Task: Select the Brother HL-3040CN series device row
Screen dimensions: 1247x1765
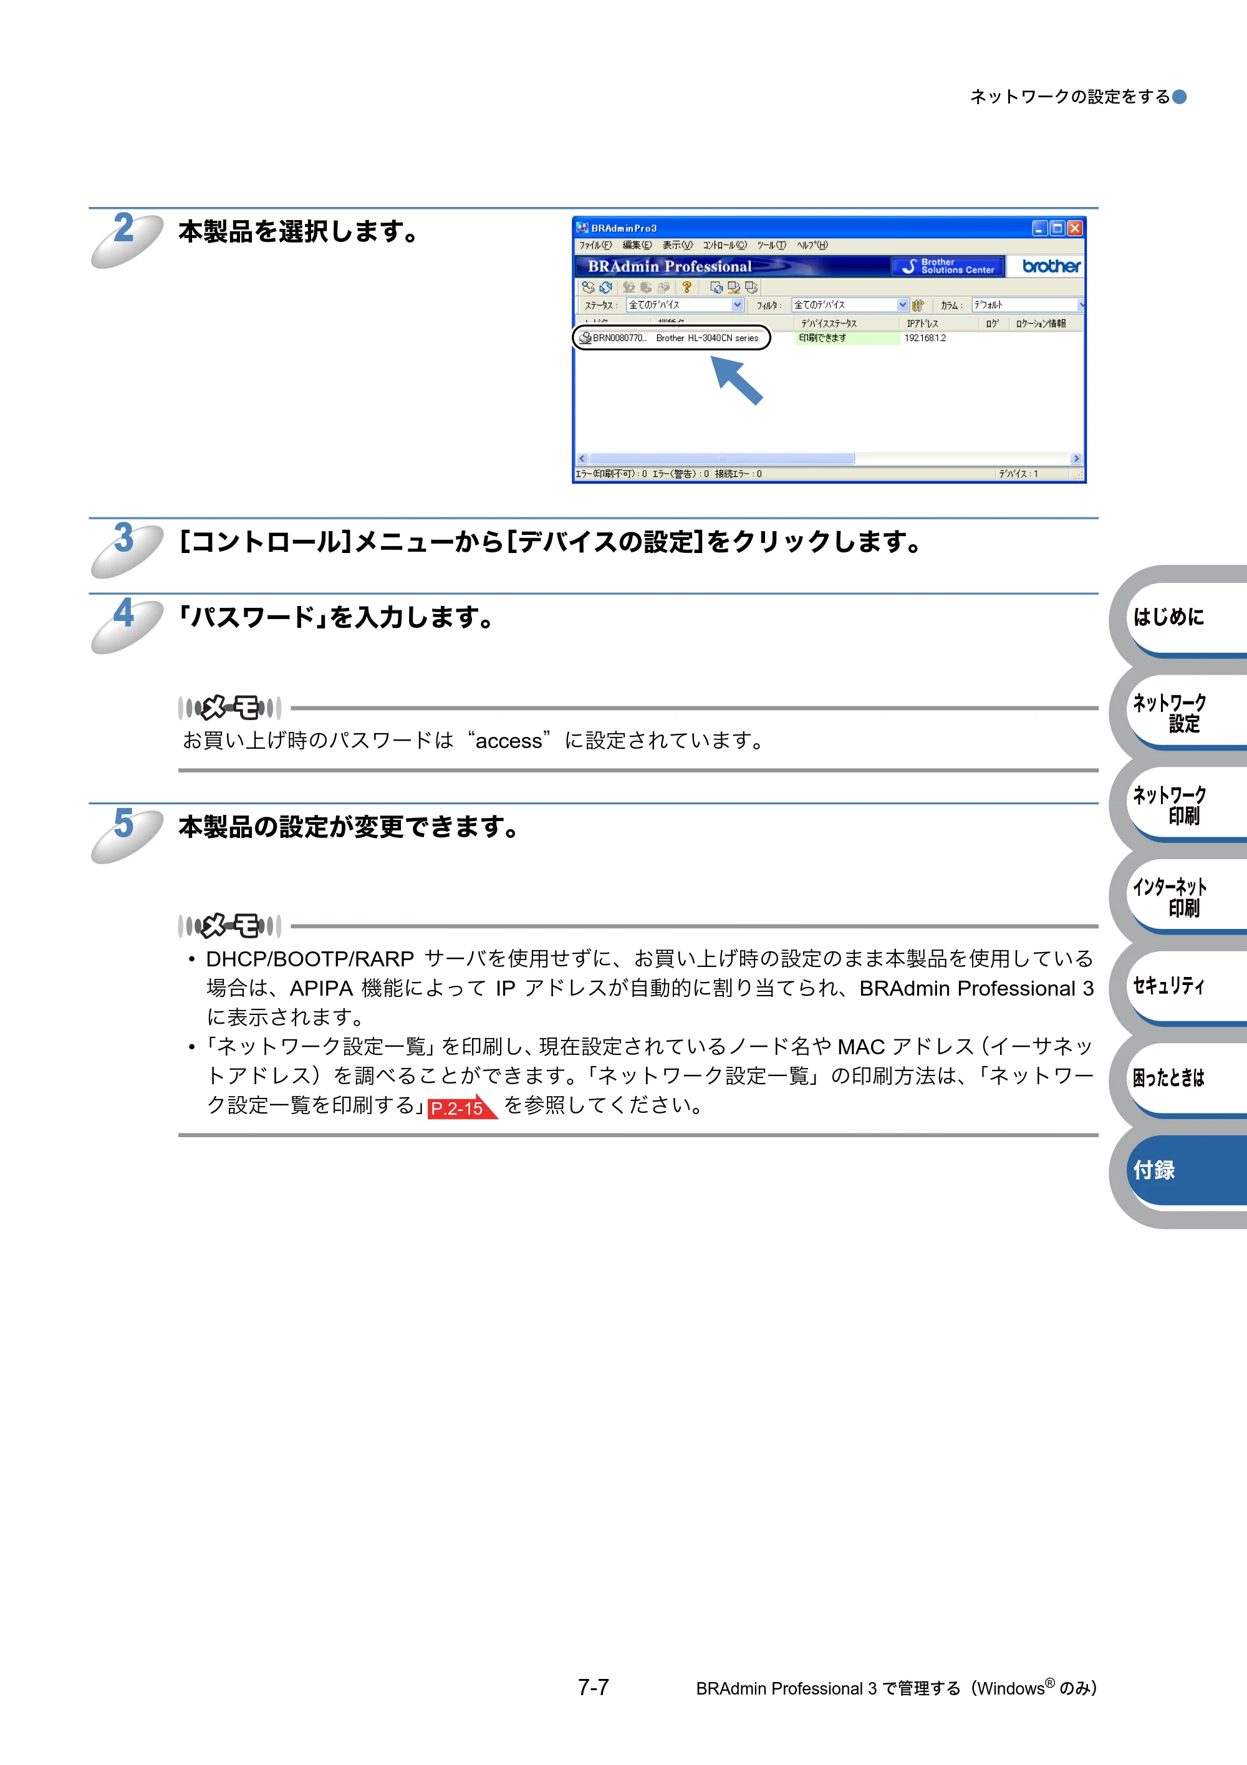Action: tap(671, 337)
